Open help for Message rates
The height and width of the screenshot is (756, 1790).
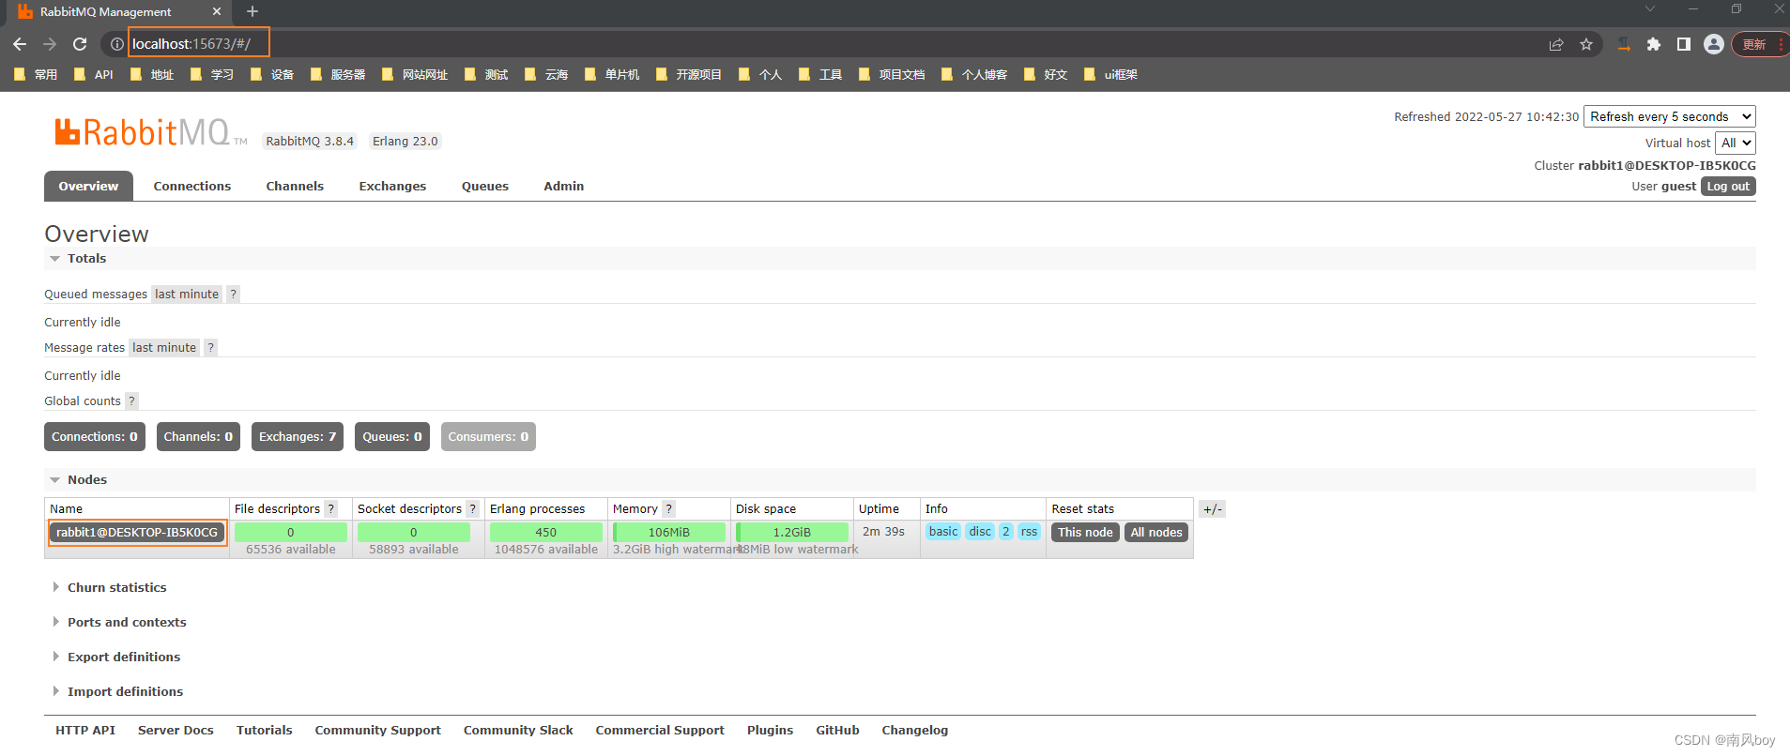211,348
